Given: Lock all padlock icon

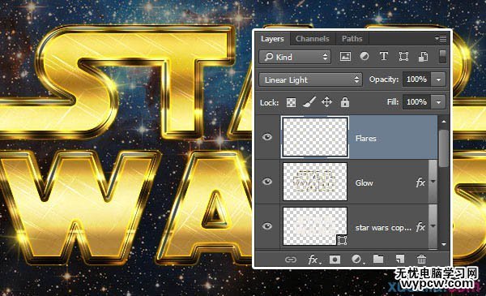Looking at the screenshot, I should click(345, 102).
